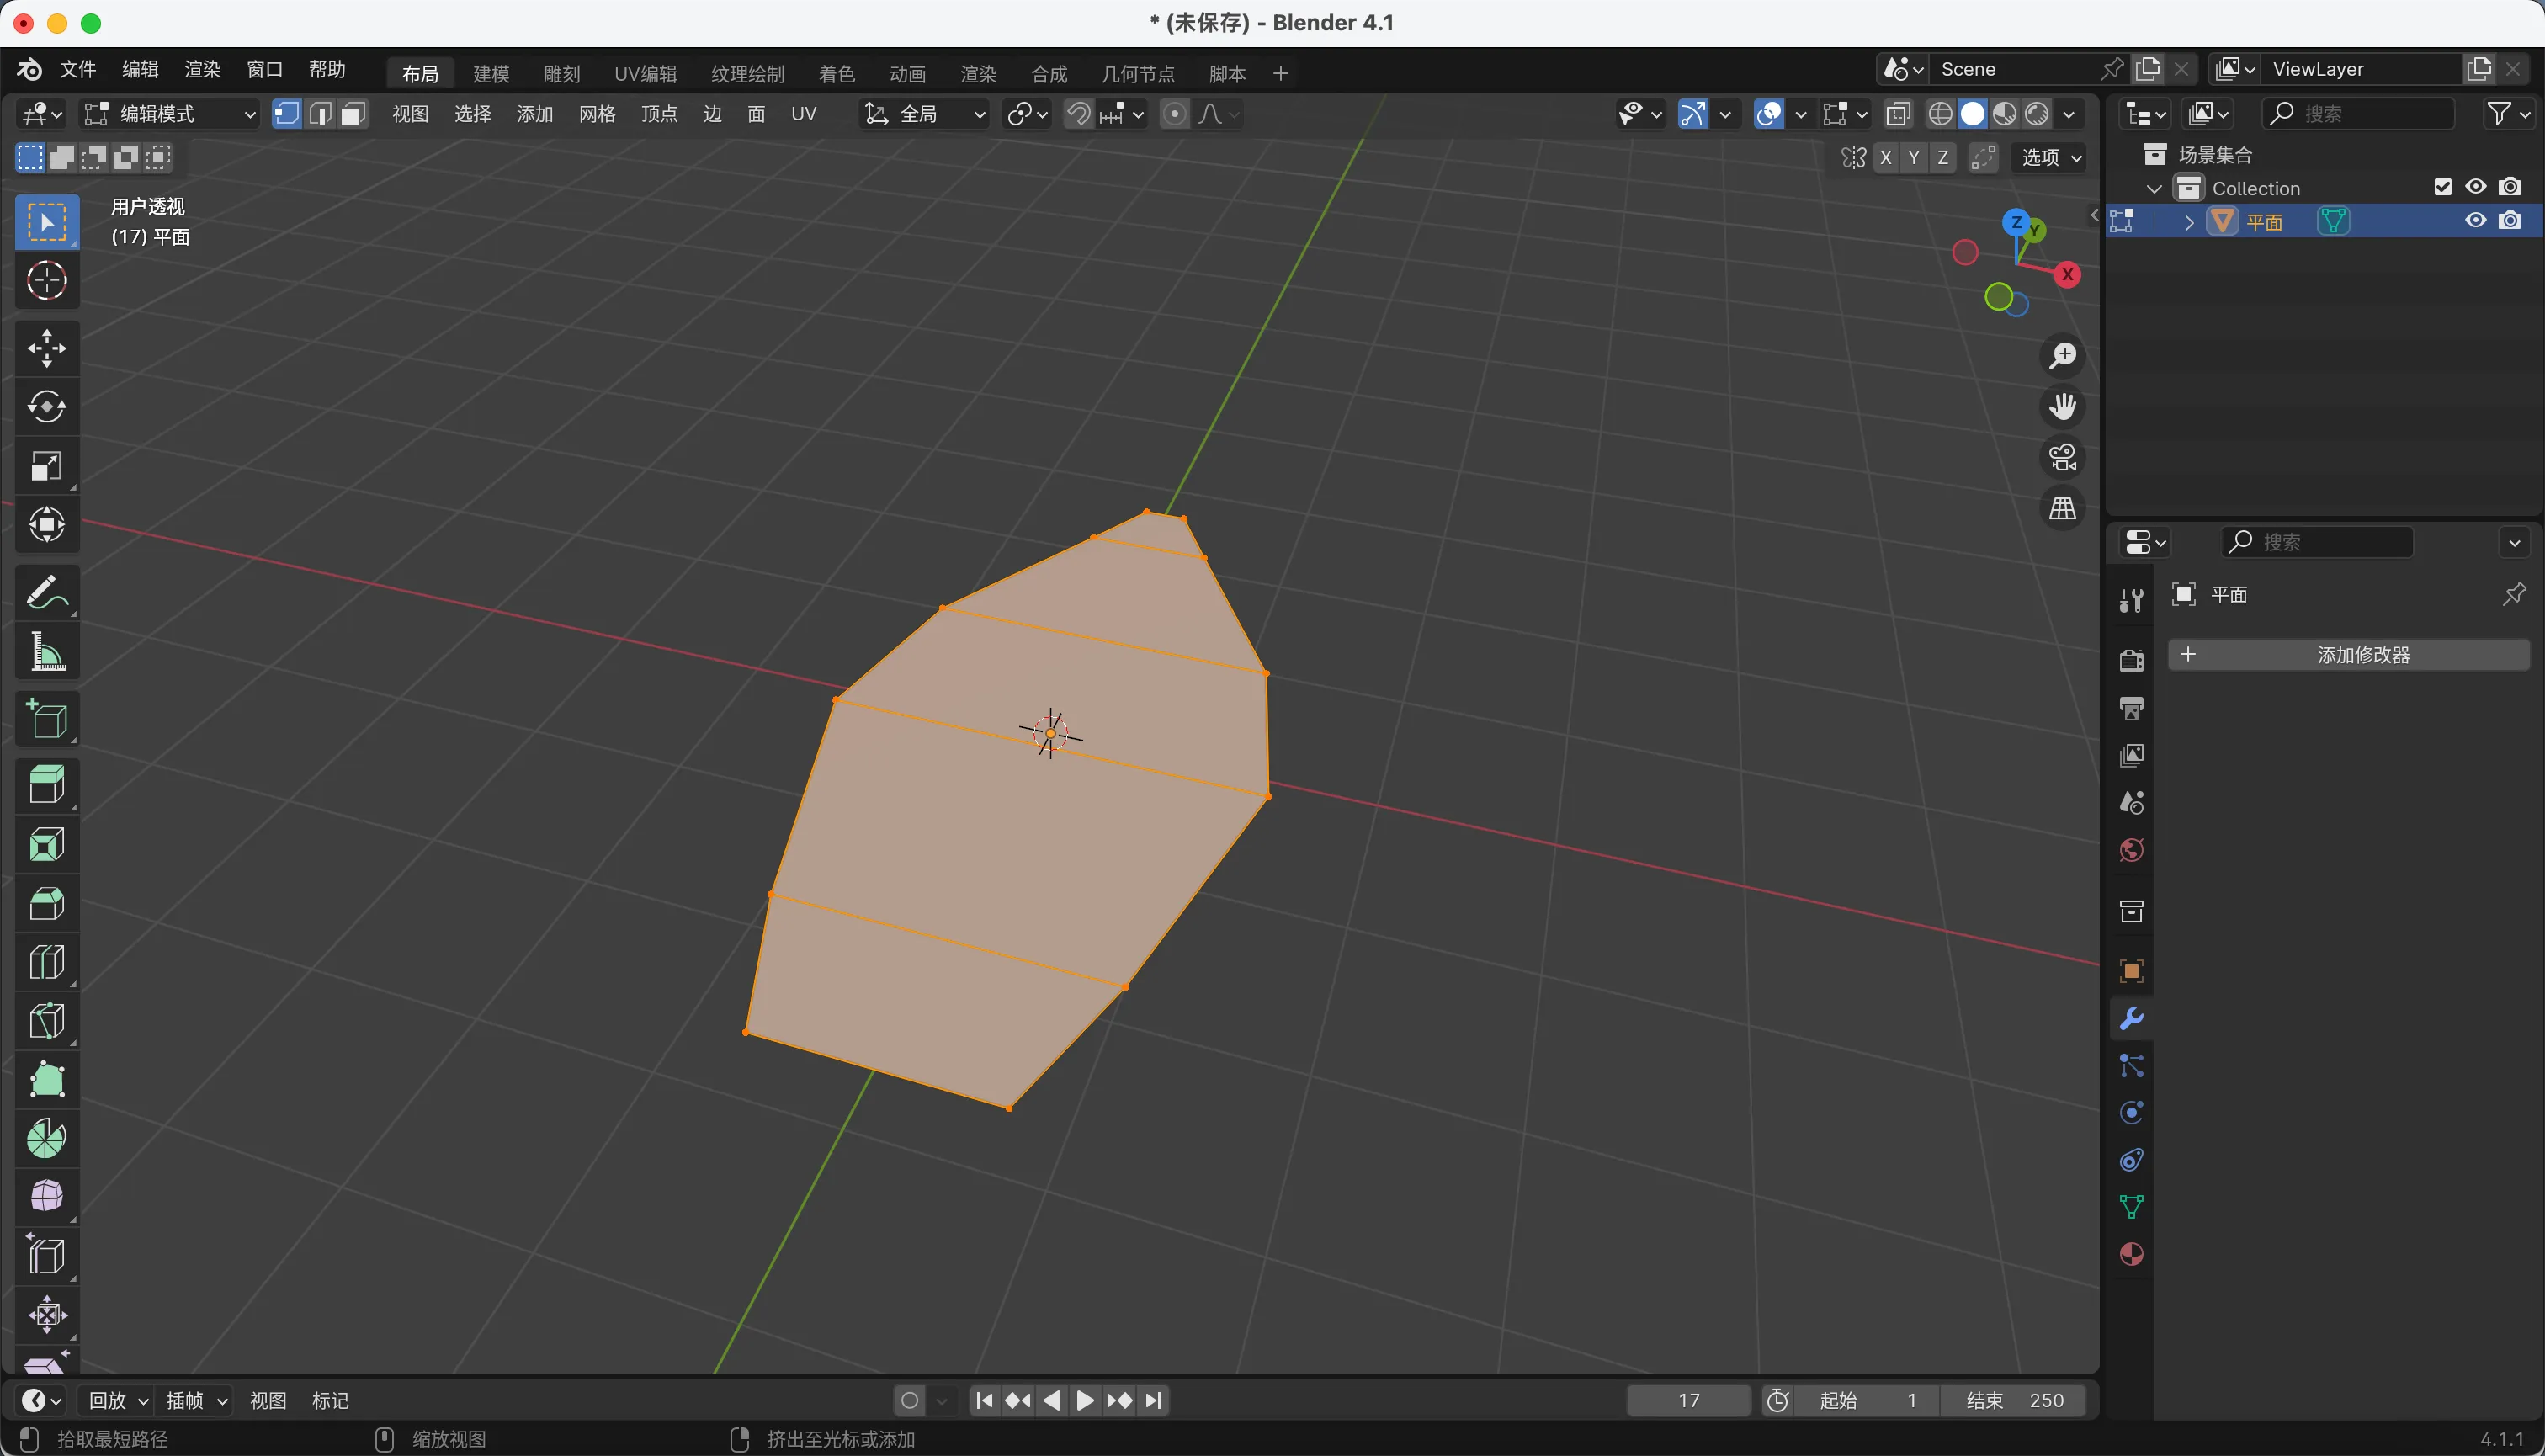Switch to the UV编辑 workspace tab
This screenshot has height=1456, width=2545.
645,74
